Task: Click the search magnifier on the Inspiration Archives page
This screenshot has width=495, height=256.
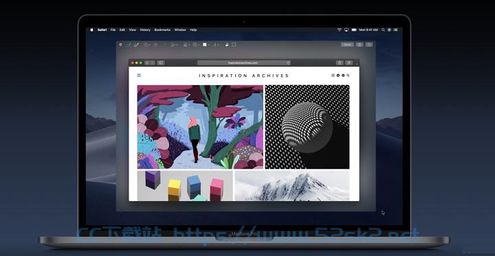Action: (x=348, y=75)
